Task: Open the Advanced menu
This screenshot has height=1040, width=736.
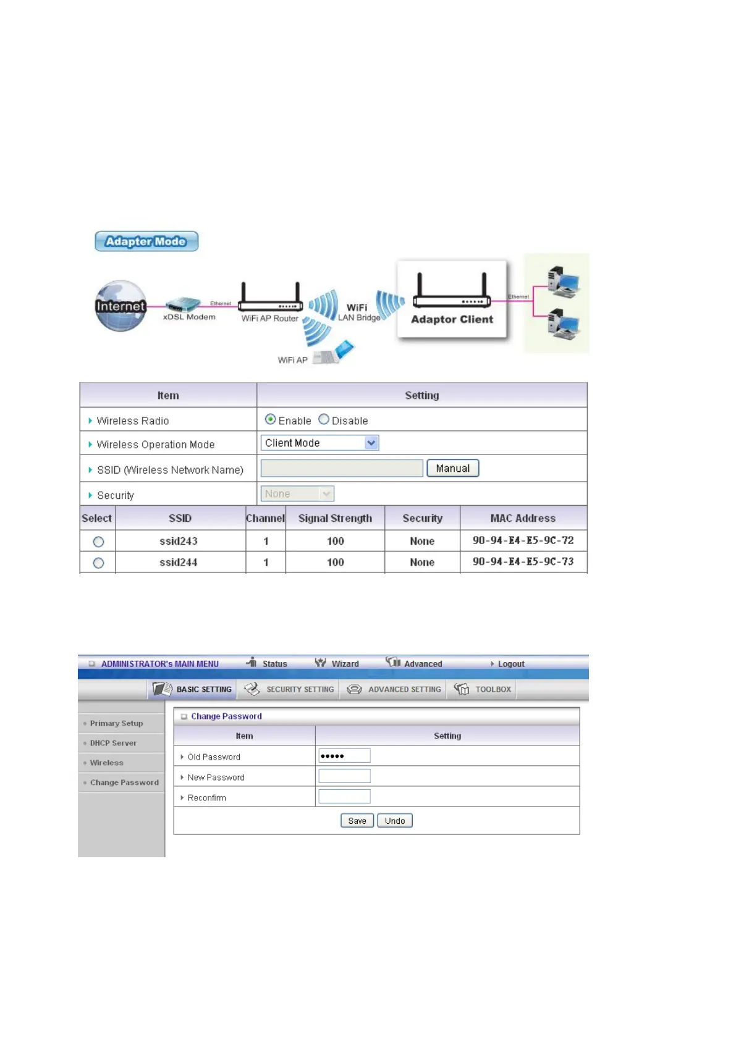Action: tap(423, 664)
